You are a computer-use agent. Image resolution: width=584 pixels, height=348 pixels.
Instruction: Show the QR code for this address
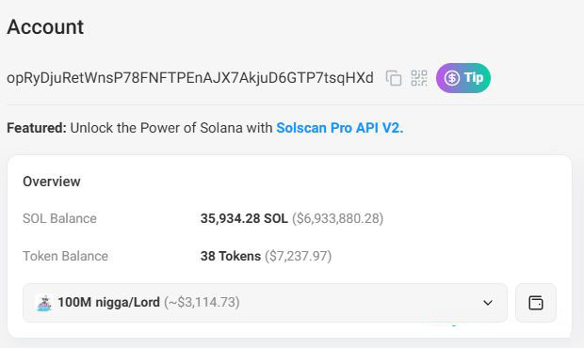[x=419, y=78]
